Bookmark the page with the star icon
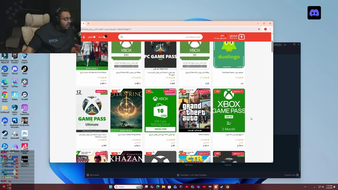The height and width of the screenshot is (190, 338). (259, 29)
